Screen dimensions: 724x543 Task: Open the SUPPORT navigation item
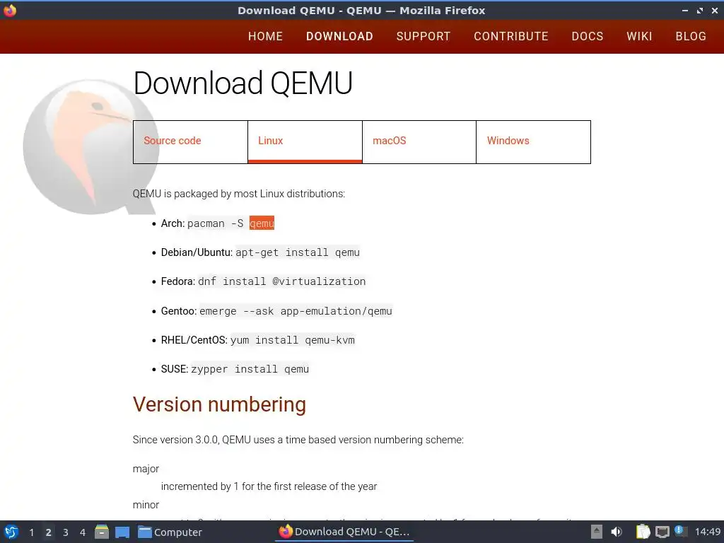pos(424,37)
